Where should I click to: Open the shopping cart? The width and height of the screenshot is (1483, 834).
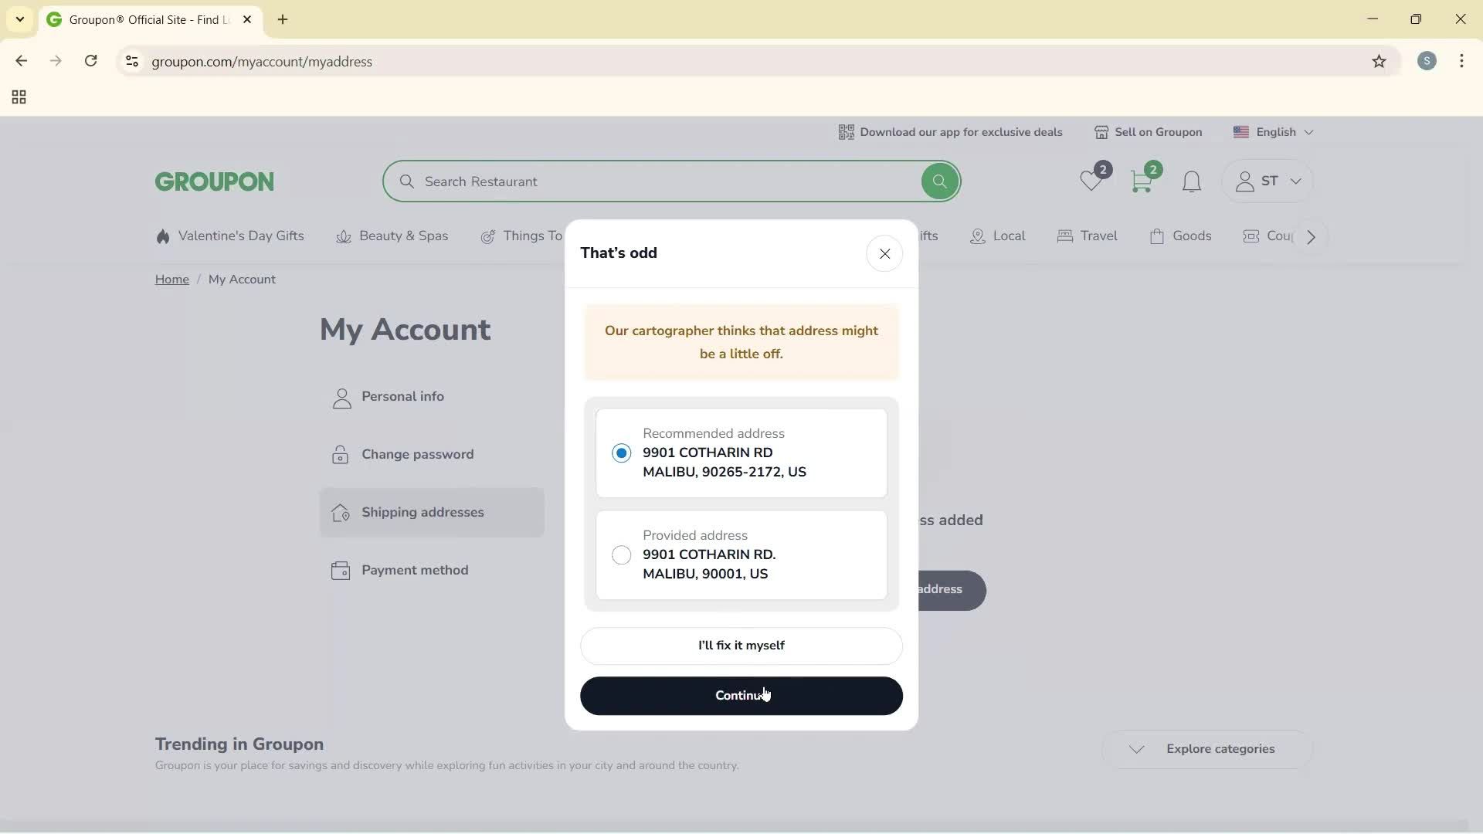pyautogui.click(x=1142, y=181)
